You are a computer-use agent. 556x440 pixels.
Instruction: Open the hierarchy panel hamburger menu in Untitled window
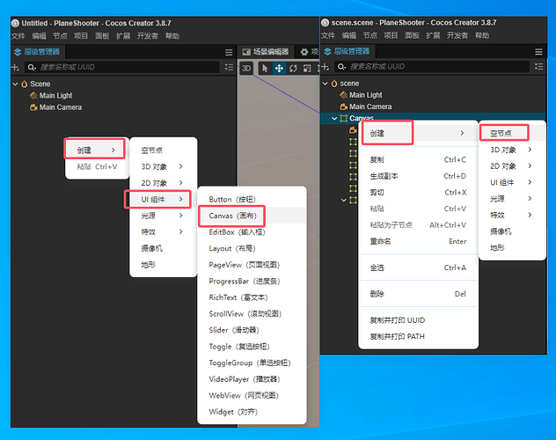[229, 53]
